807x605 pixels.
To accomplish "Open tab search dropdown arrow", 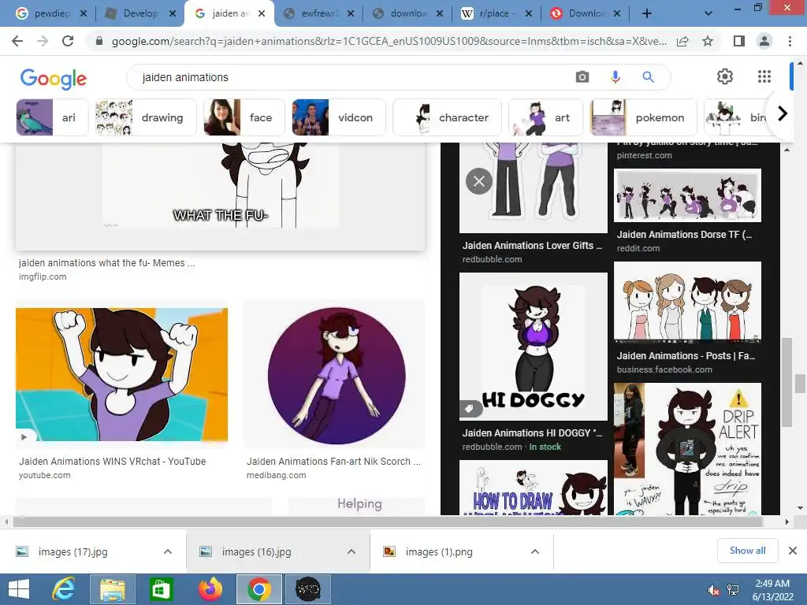I will [x=708, y=13].
